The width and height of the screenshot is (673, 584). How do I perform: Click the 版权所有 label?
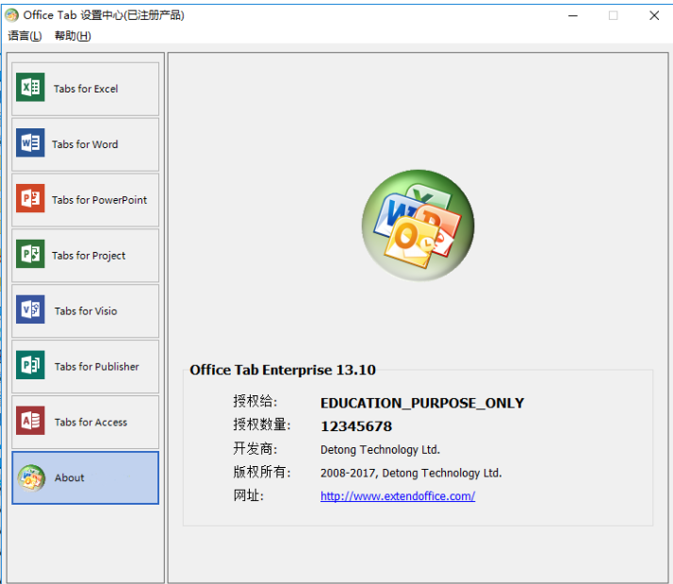click(262, 472)
